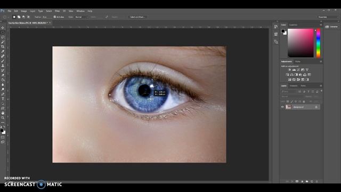Switch to the Swatches tab
Screen dimensions: 341x192
tap(293, 25)
